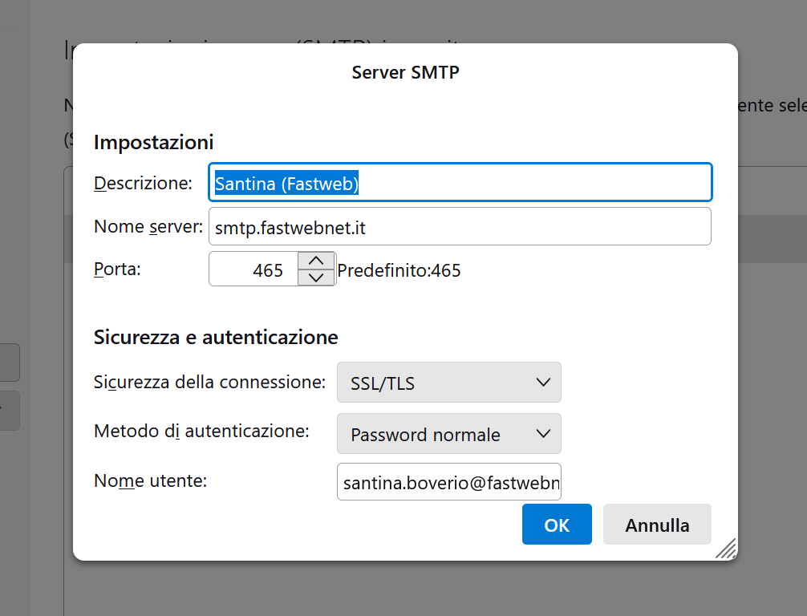Select the Nome utente email field
Image resolution: width=807 pixels, height=616 pixels.
coord(448,482)
